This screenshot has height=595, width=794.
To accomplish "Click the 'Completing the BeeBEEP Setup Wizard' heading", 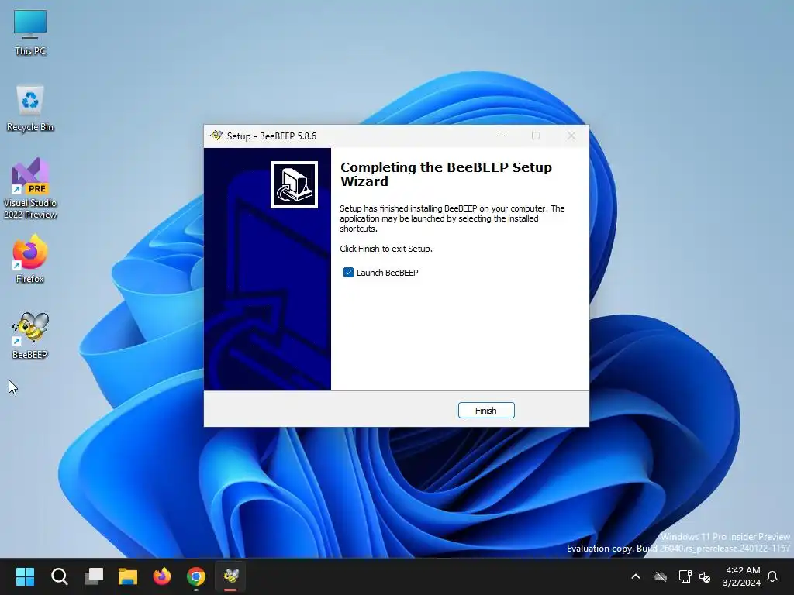I will [446, 174].
